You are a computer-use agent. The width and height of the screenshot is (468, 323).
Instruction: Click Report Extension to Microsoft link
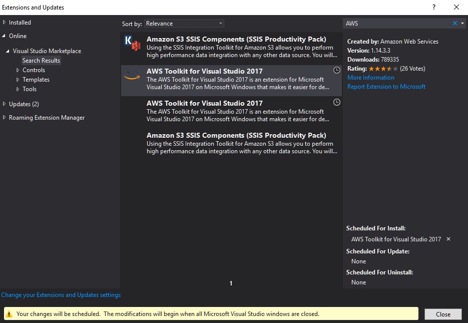386,87
